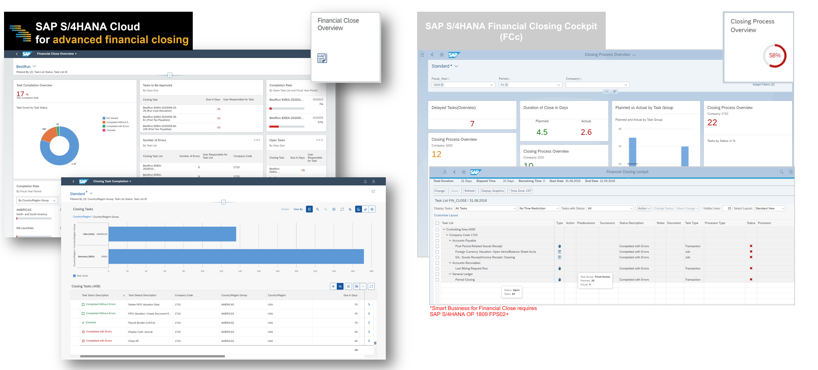Check the Controlling Area A000 row checkbox
The height and width of the screenshot is (370, 818).
(437, 230)
